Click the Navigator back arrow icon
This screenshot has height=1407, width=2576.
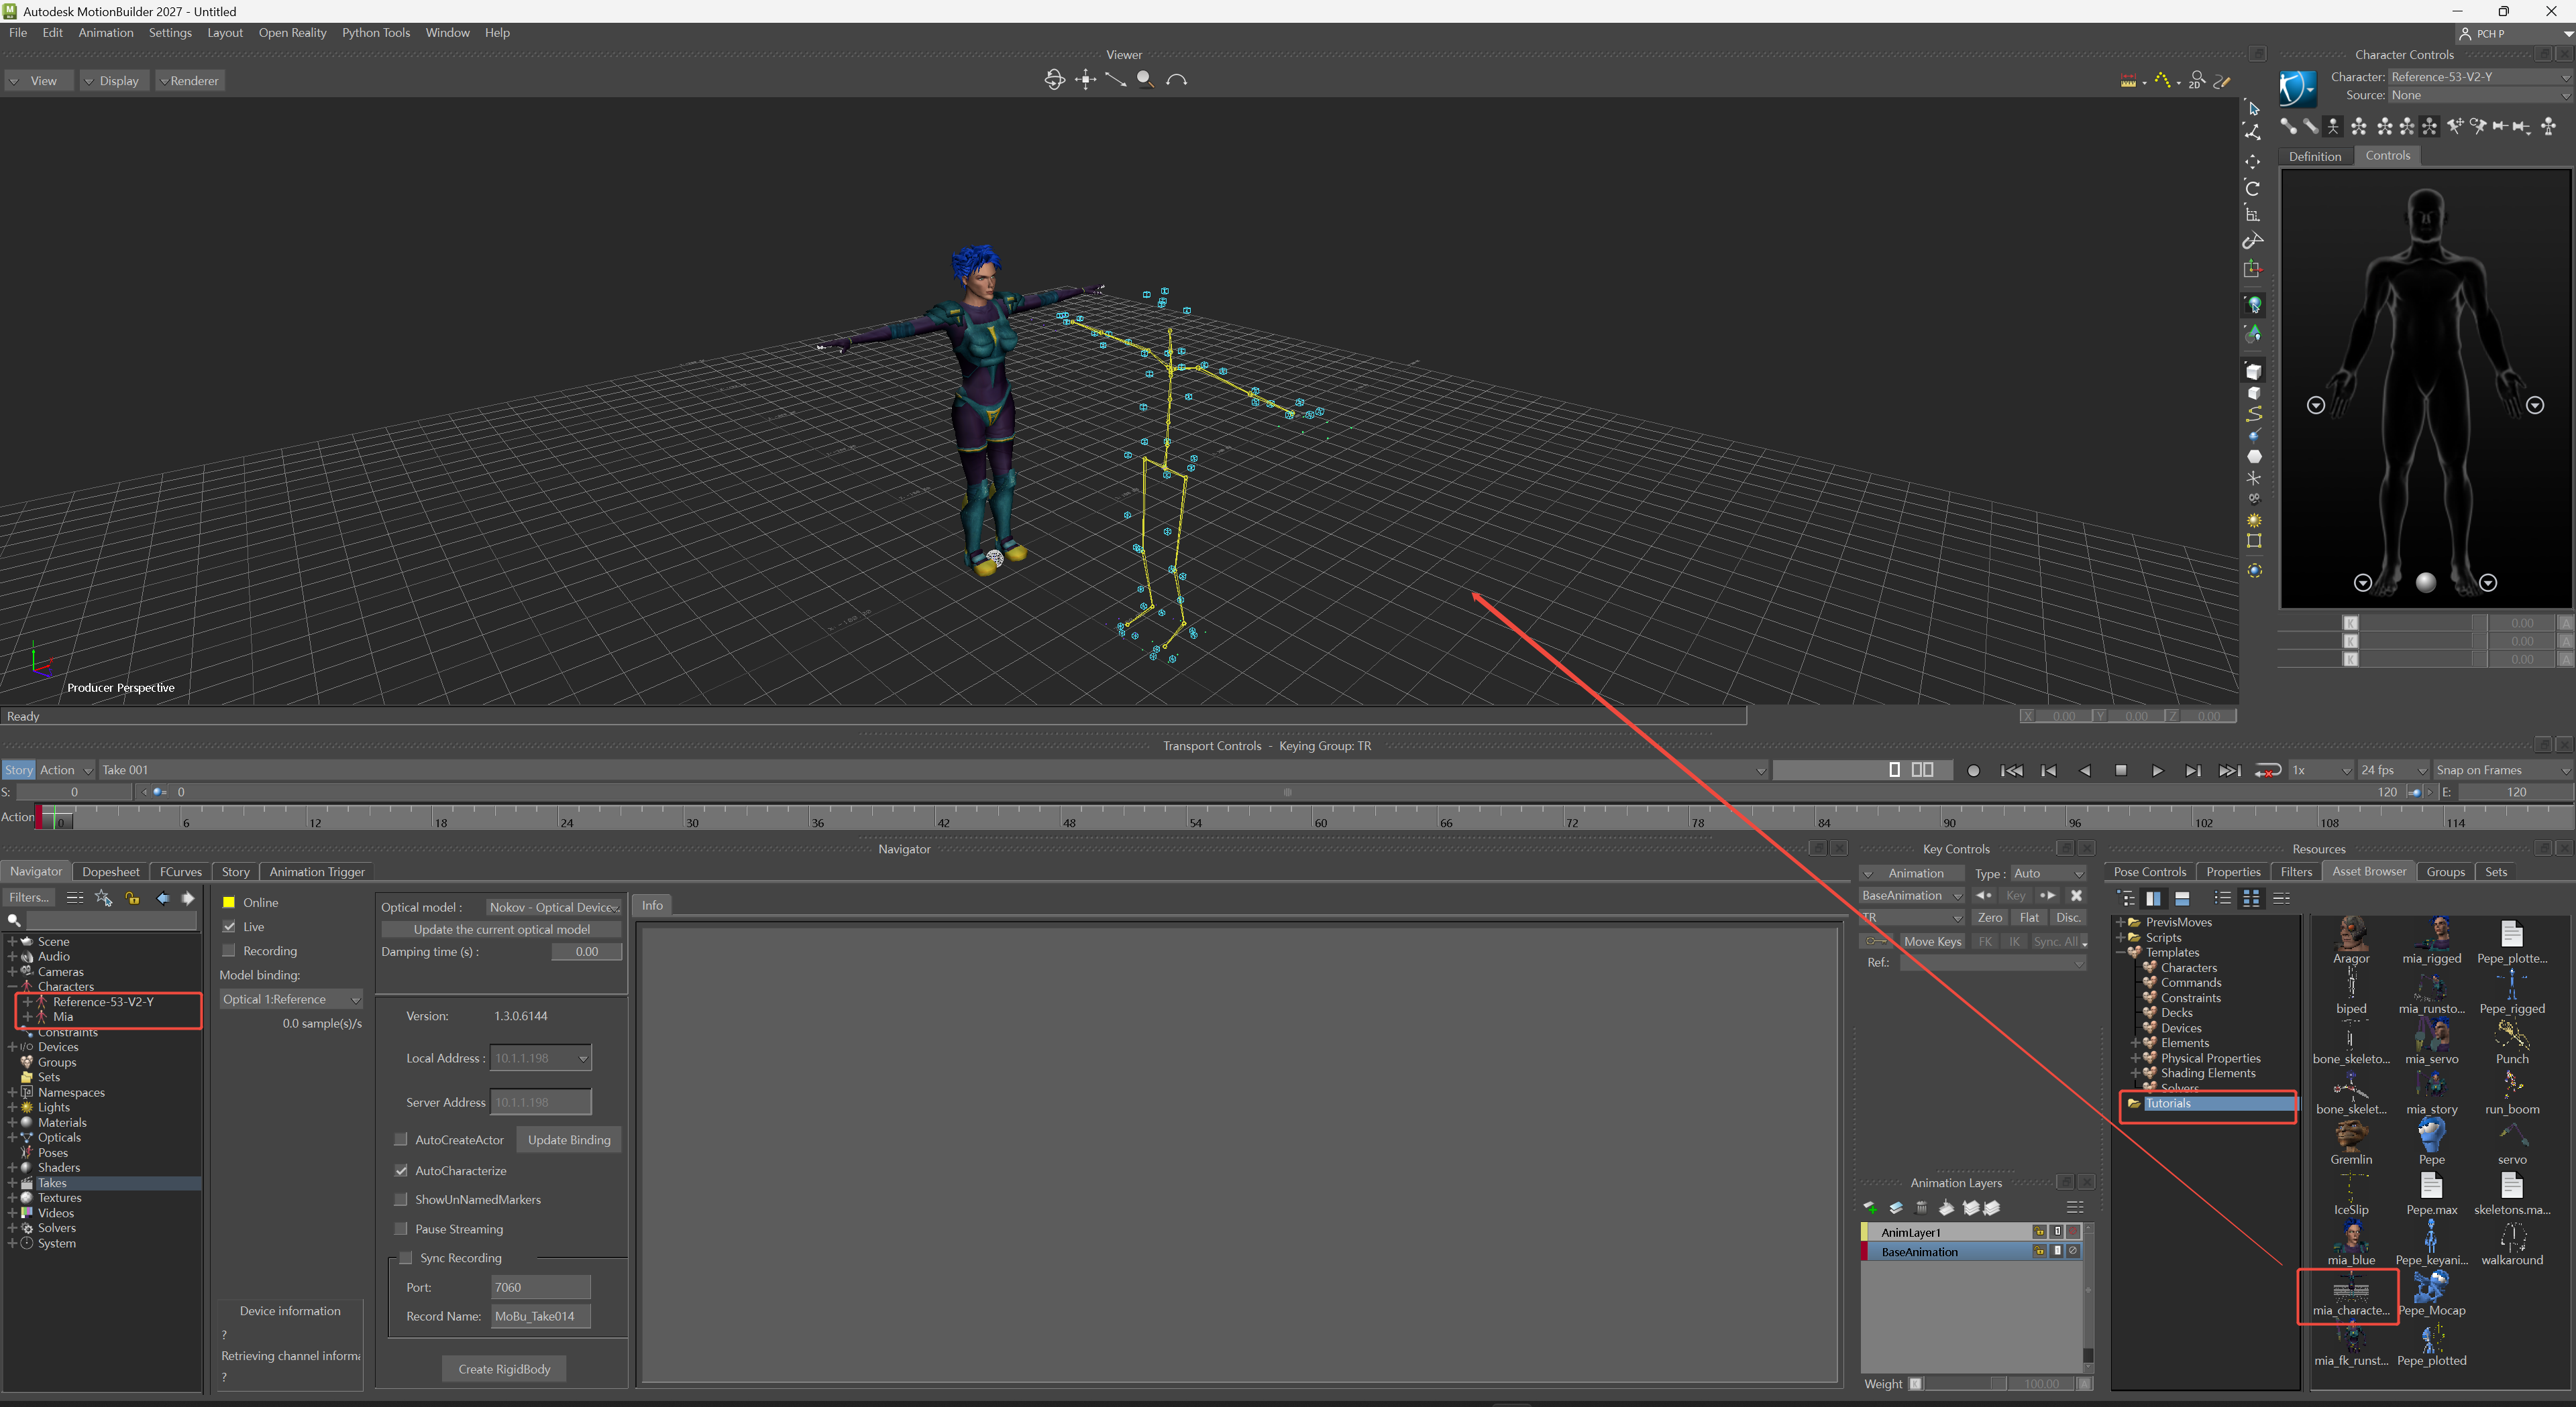(x=162, y=898)
